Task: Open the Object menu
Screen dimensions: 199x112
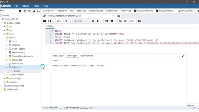Action: (27, 6)
